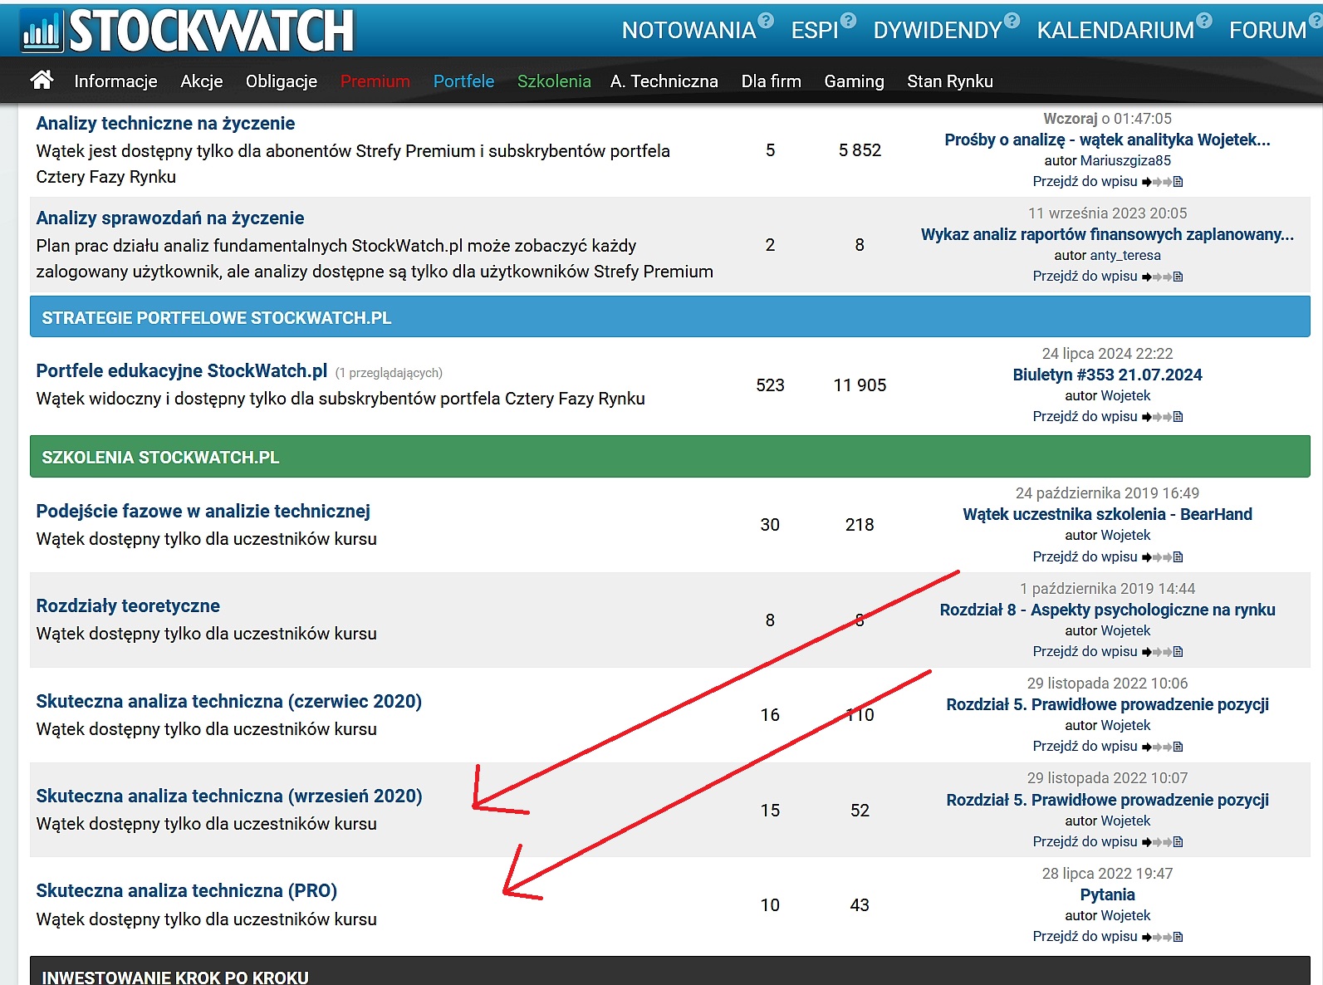The width and height of the screenshot is (1323, 985).
Task: Open Skuteczna analiza techniczna (wrzesień 2020)
Action: pyautogui.click(x=229, y=796)
